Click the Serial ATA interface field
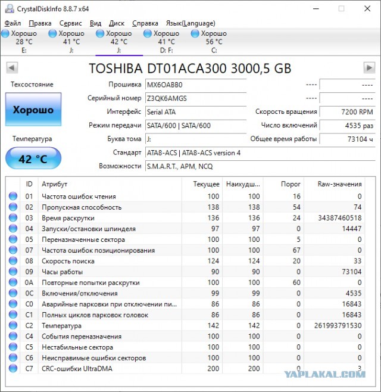Image resolution: width=381 pixels, height=392 pixels. (196, 112)
